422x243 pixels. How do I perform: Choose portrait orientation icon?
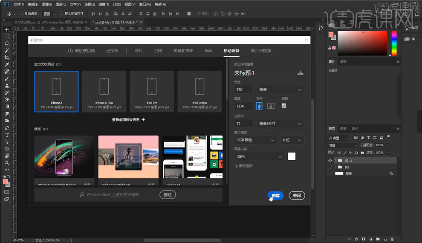pyautogui.click(x=259, y=106)
